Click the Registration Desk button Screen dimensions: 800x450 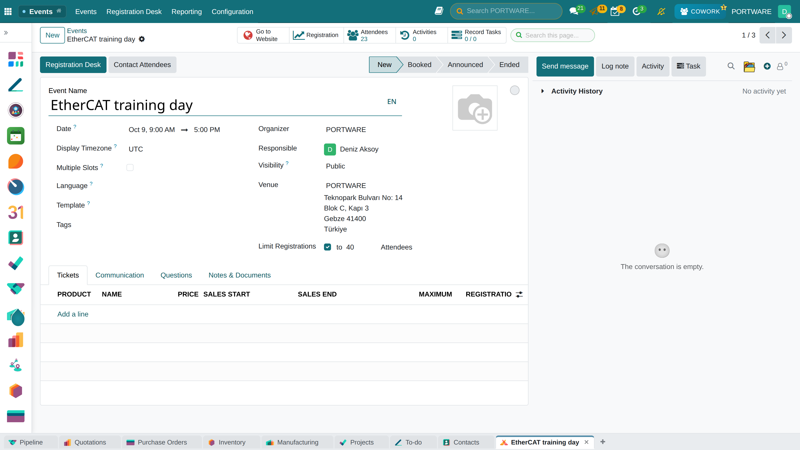[x=73, y=64]
